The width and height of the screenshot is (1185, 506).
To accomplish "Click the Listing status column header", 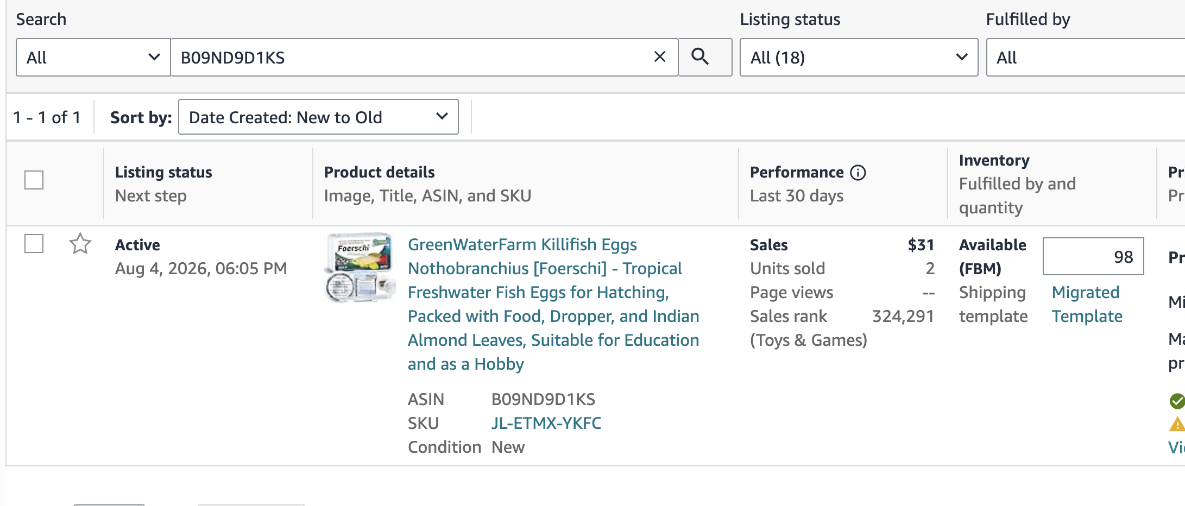I will coord(163,172).
